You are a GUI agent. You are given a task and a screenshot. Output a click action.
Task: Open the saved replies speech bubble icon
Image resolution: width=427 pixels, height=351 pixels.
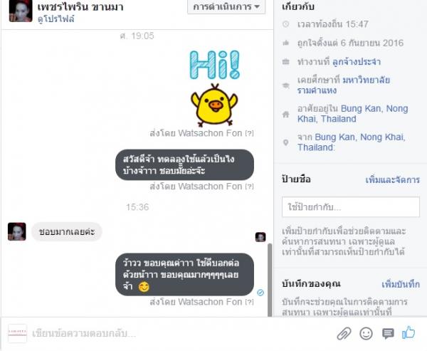point(388,334)
